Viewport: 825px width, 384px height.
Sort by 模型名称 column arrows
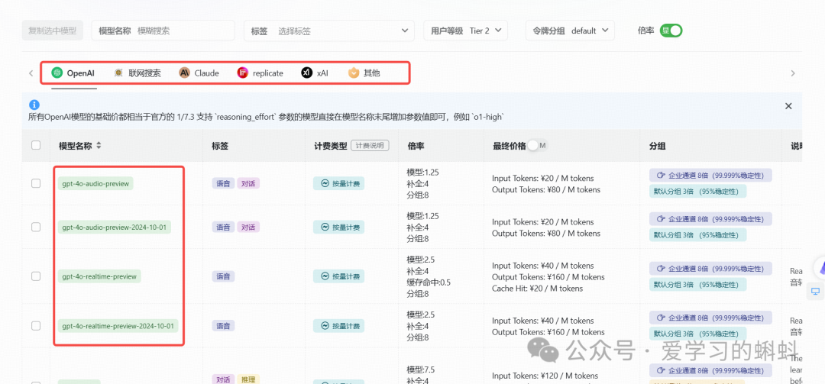click(x=99, y=146)
